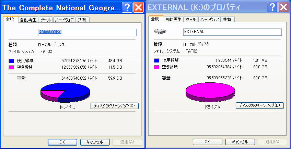Click the drive K pie chart
This screenshot has height=149, width=291.
210,92
